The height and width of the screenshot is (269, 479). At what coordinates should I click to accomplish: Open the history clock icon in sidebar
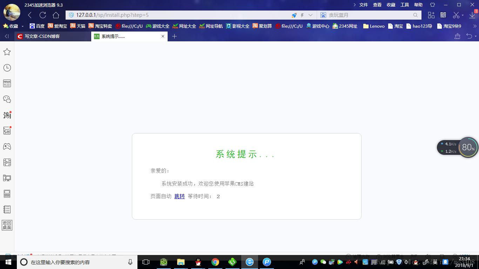pyautogui.click(x=7, y=68)
